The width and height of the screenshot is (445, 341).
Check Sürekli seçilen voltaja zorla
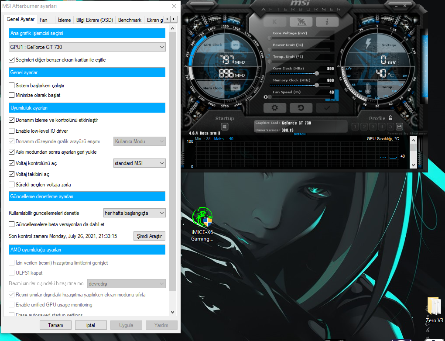click(x=12, y=185)
